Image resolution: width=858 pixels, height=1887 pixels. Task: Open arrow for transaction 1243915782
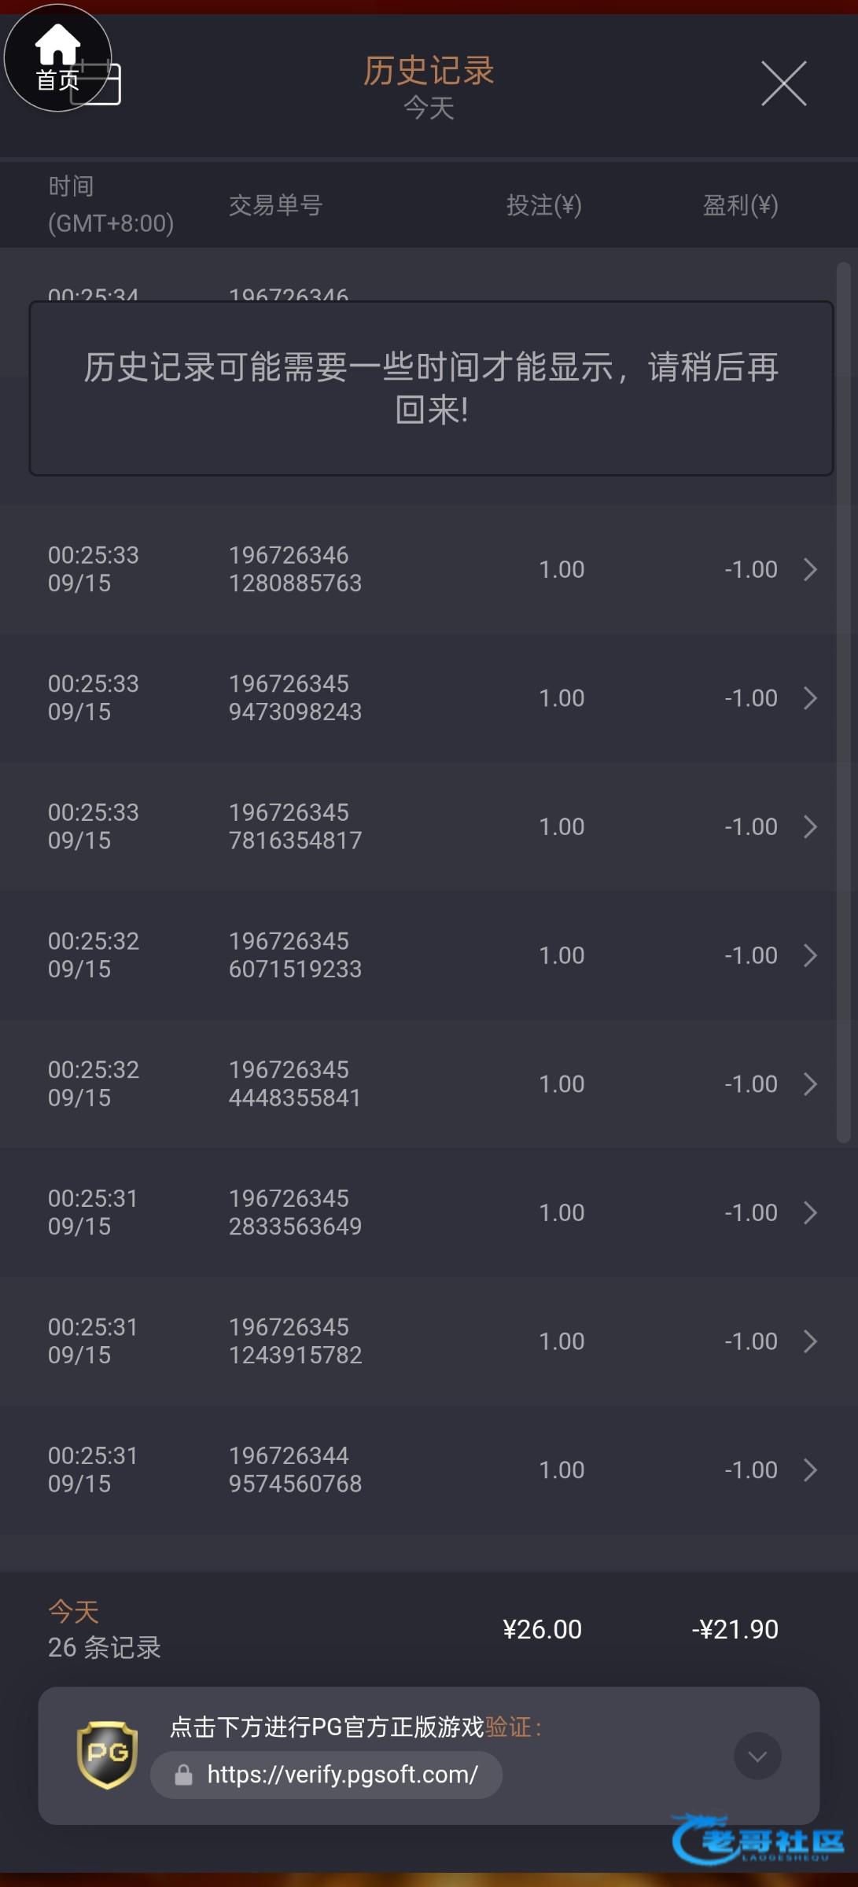pos(810,1341)
